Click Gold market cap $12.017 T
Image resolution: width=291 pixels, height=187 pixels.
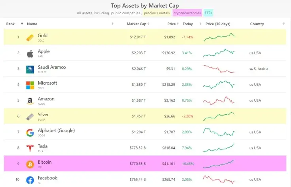click(x=138, y=37)
